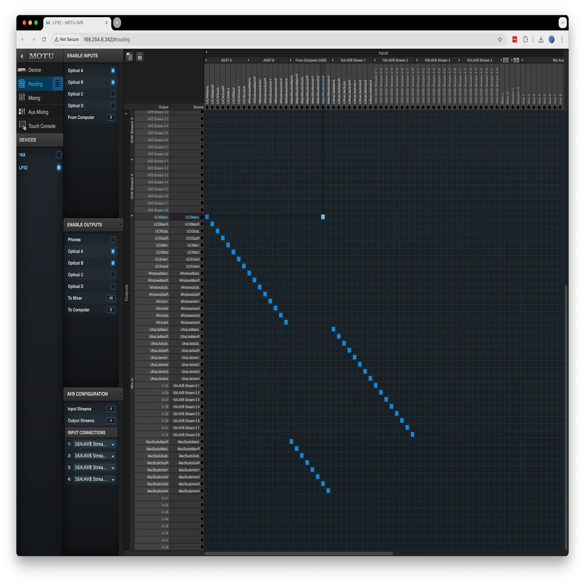Edit the Output Streams count field
Viewport: 585px width, 585px height.
111,421
